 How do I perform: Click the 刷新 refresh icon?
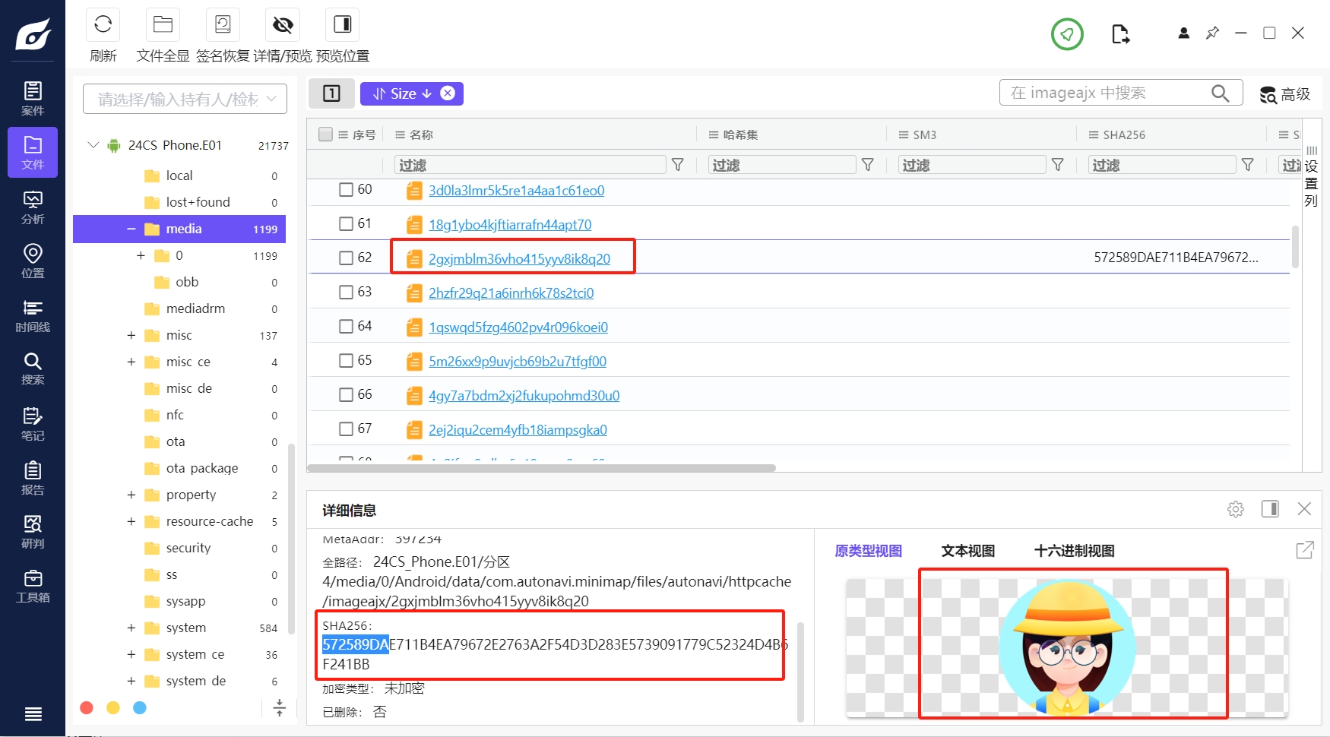(103, 24)
